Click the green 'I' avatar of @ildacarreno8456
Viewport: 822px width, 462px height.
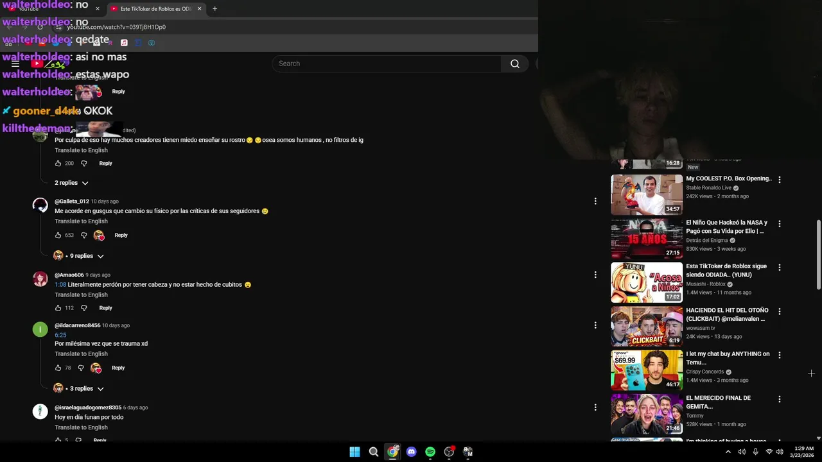[x=40, y=330]
